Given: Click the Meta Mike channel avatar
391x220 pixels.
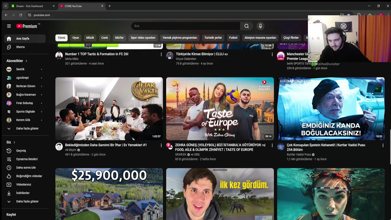Looking at the screenshot, I should click(x=59, y=56).
